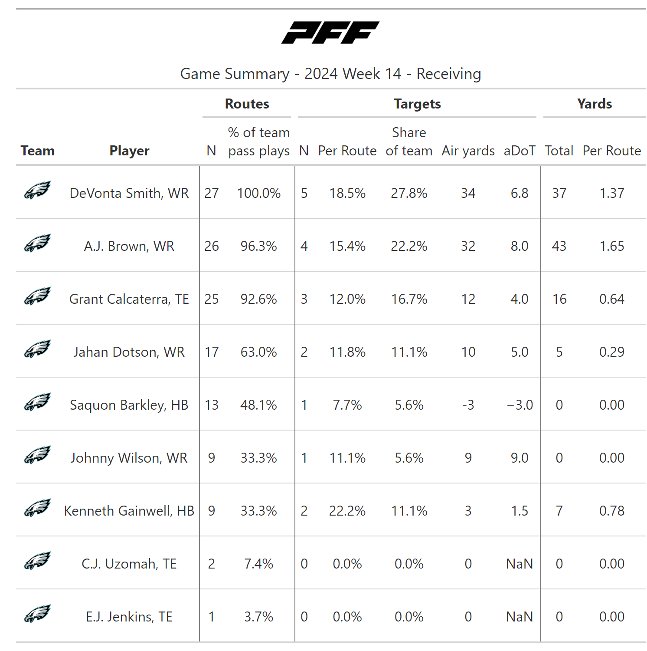
Task: Click Eagles logo beside A.J. Brown
Action: pyautogui.click(x=37, y=243)
